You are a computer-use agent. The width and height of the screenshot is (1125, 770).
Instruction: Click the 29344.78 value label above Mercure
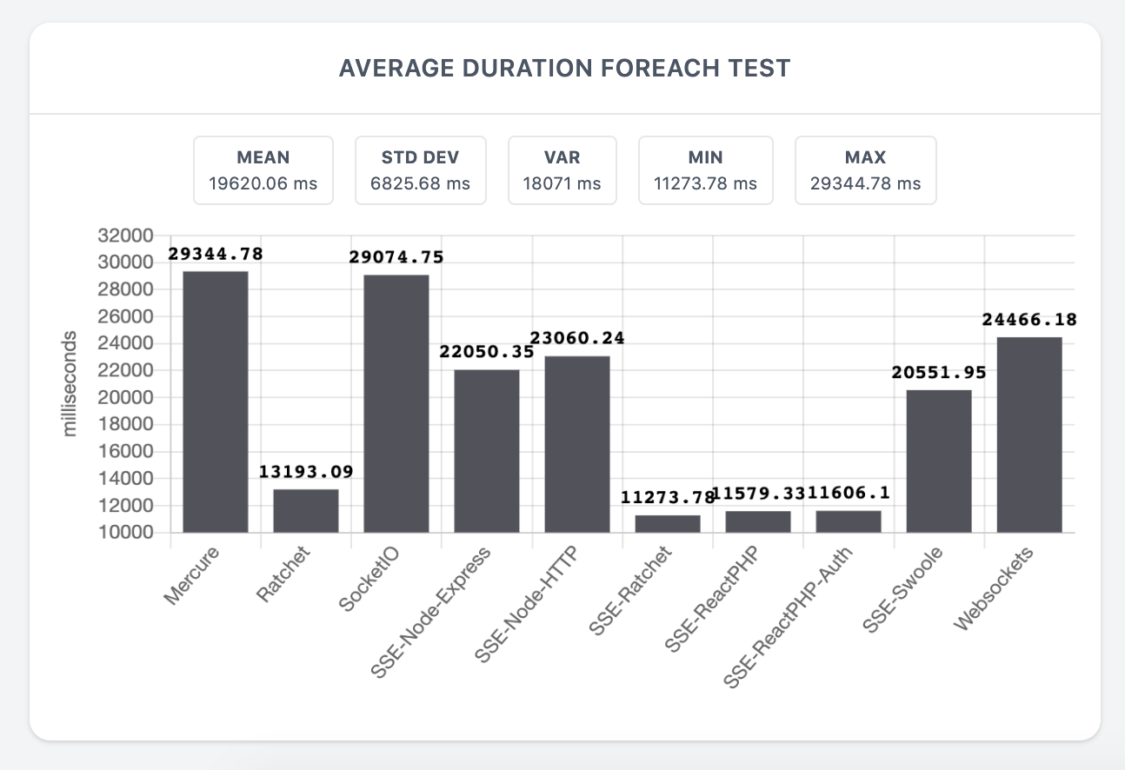pos(216,255)
